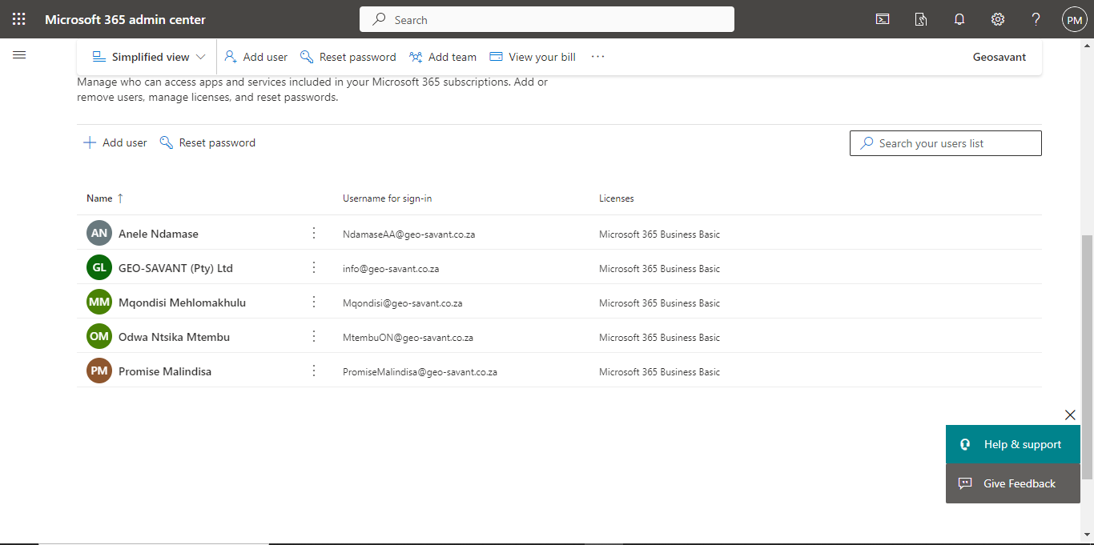Open the app launcher waffle icon

[19, 19]
